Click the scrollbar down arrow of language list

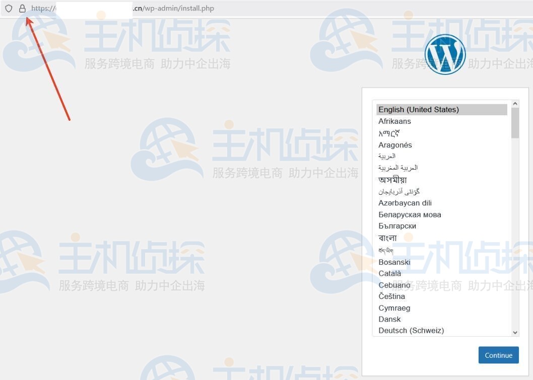pos(515,332)
